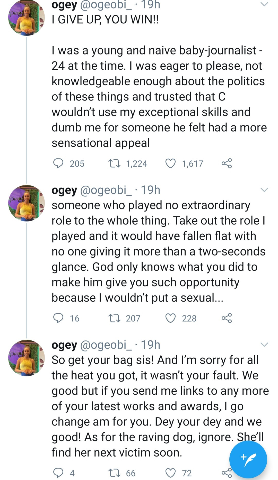Open ogey's profile from the third tweet's name

(x=64, y=345)
